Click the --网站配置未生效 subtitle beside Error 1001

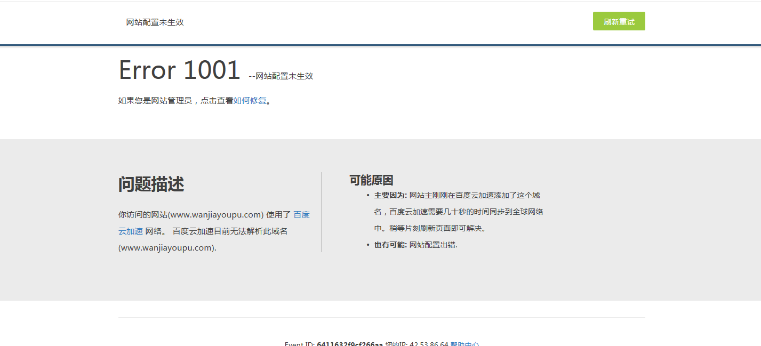point(281,76)
